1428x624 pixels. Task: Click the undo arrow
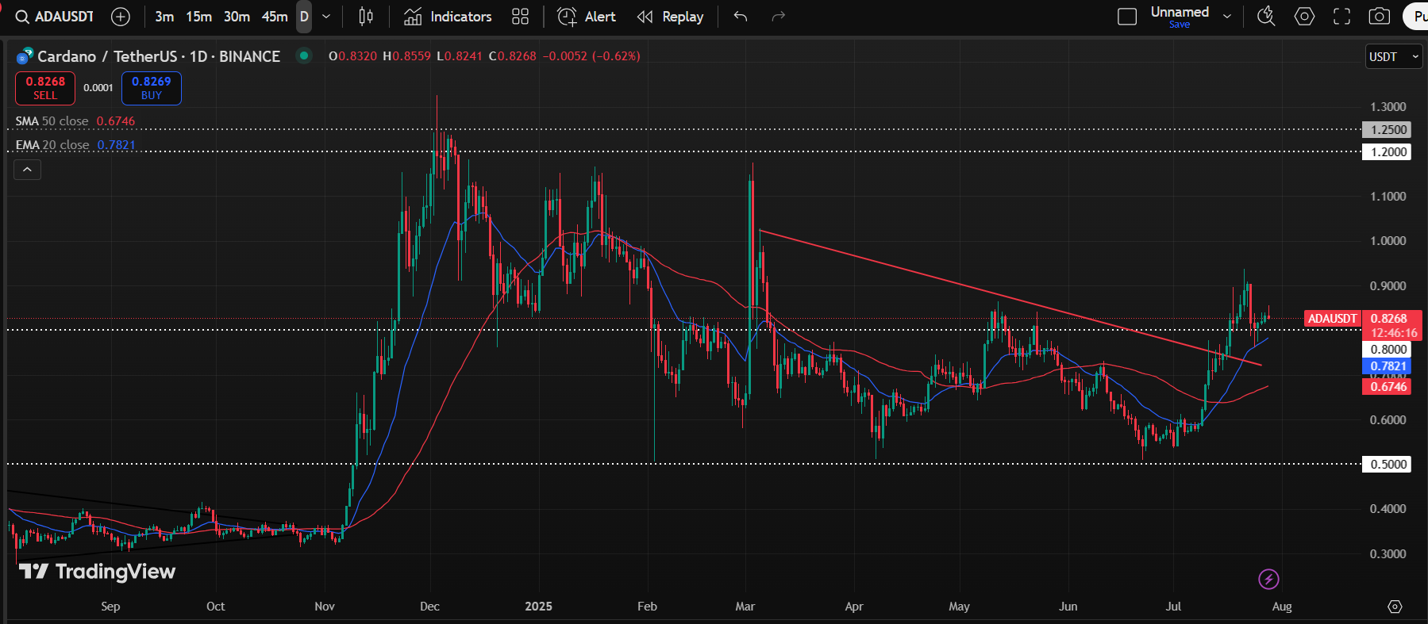(741, 17)
